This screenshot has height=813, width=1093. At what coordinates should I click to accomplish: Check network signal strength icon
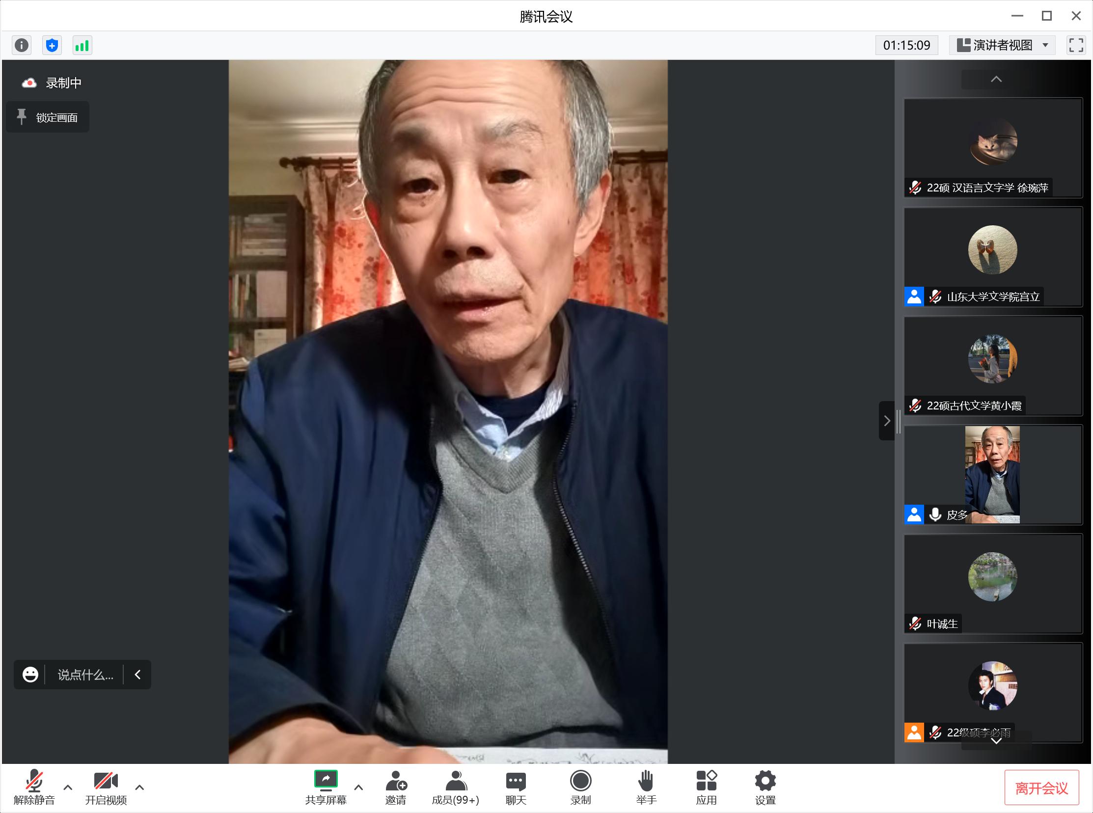82,45
